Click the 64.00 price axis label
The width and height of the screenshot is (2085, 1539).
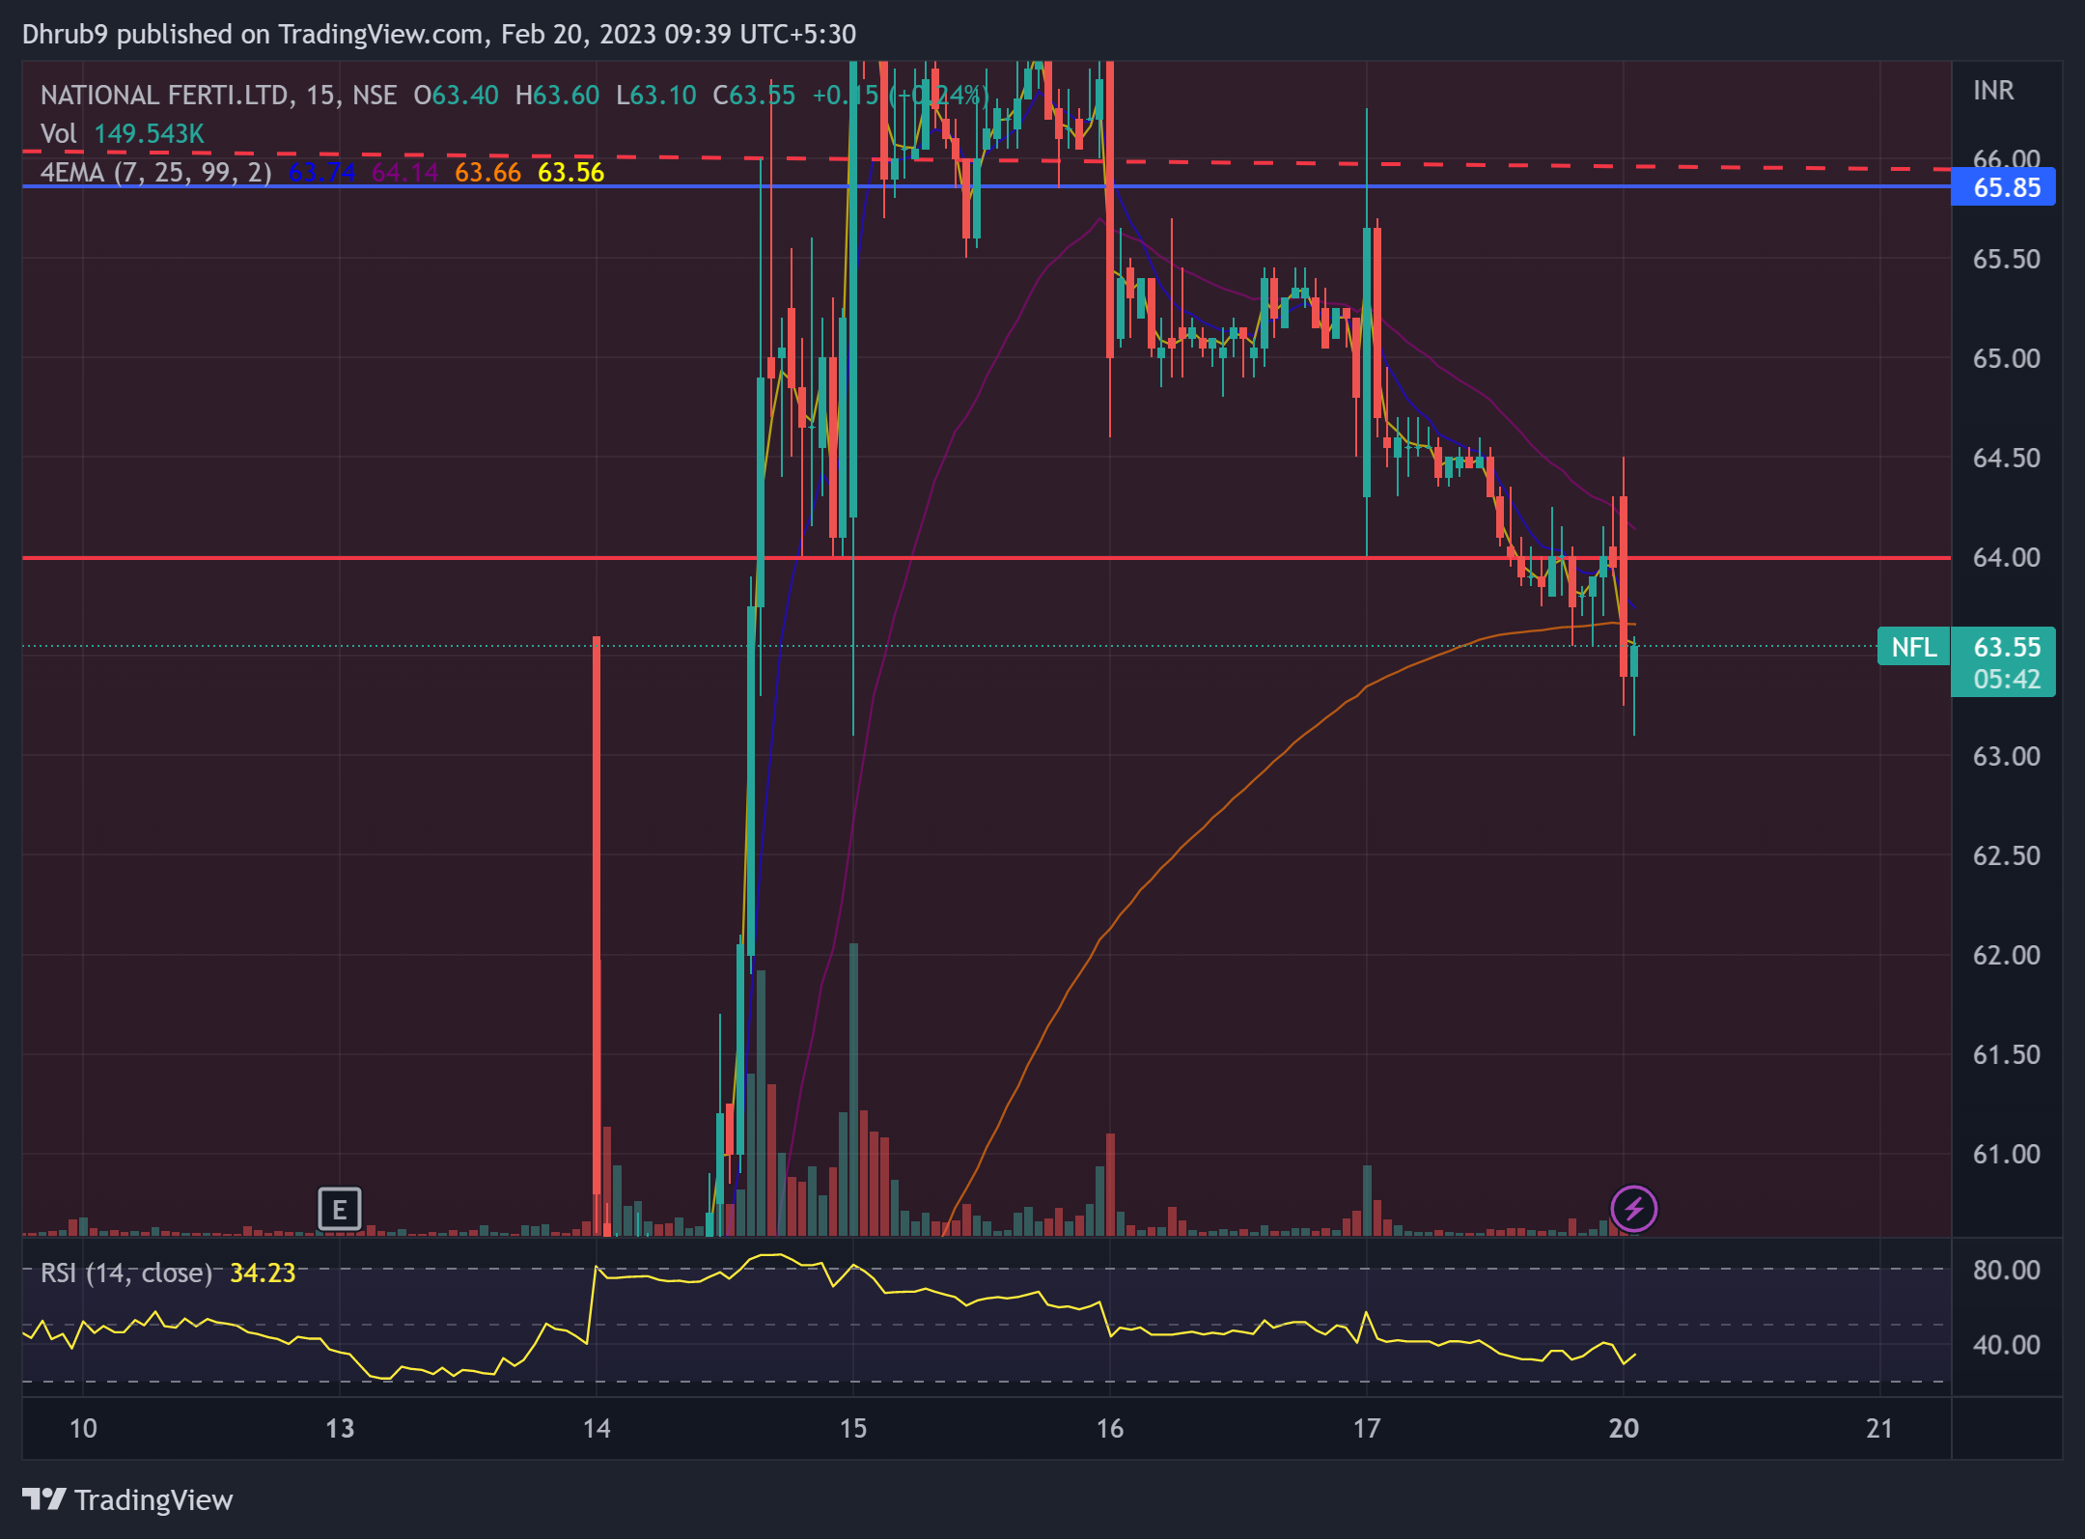2006,557
